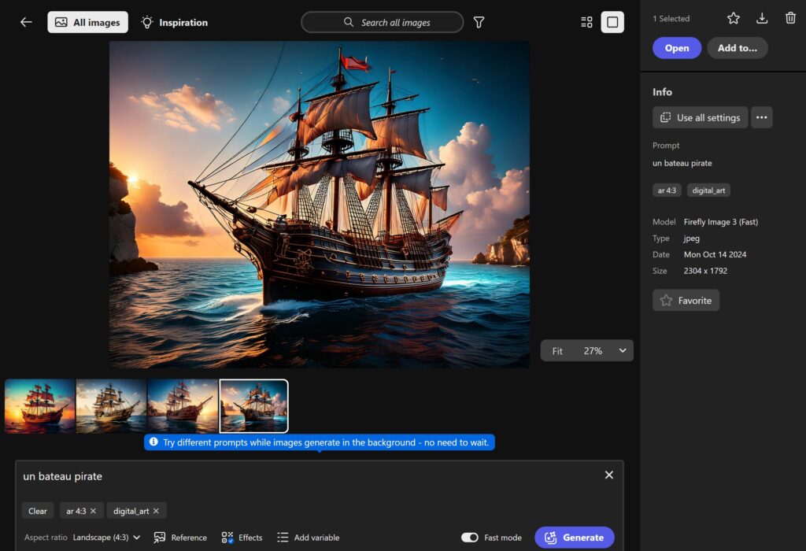Select the single-image view icon
Screen dimensions: 806x551
click(614, 21)
